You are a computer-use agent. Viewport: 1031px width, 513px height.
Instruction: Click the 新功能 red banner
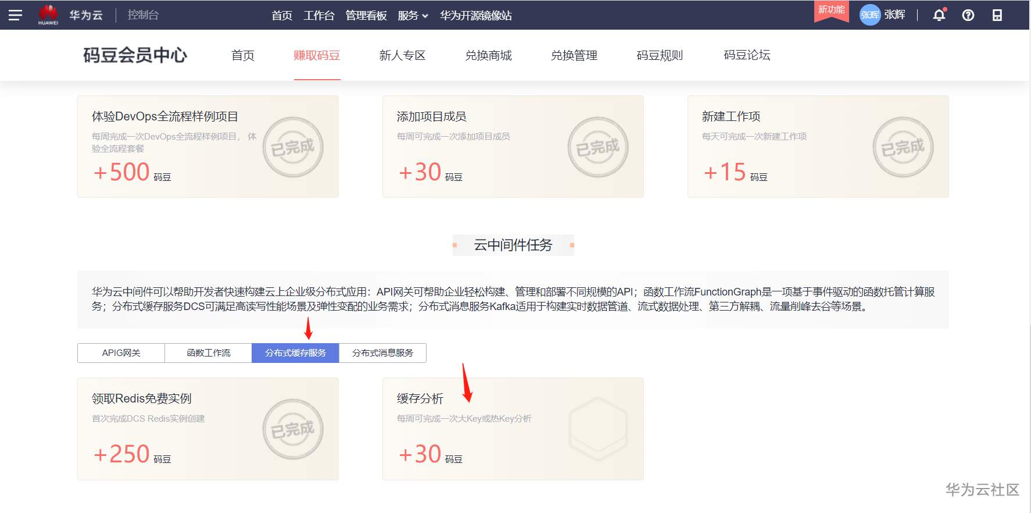(832, 10)
